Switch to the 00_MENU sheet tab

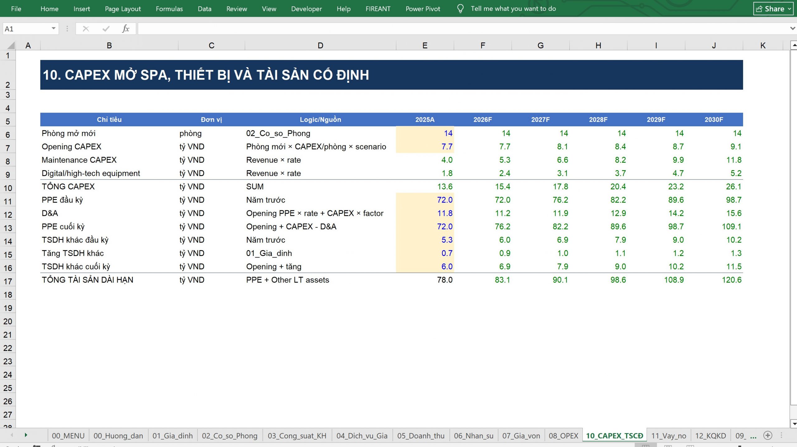pyautogui.click(x=68, y=436)
